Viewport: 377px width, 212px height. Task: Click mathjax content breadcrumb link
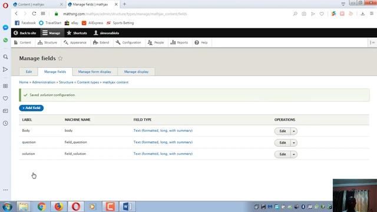coord(115,82)
